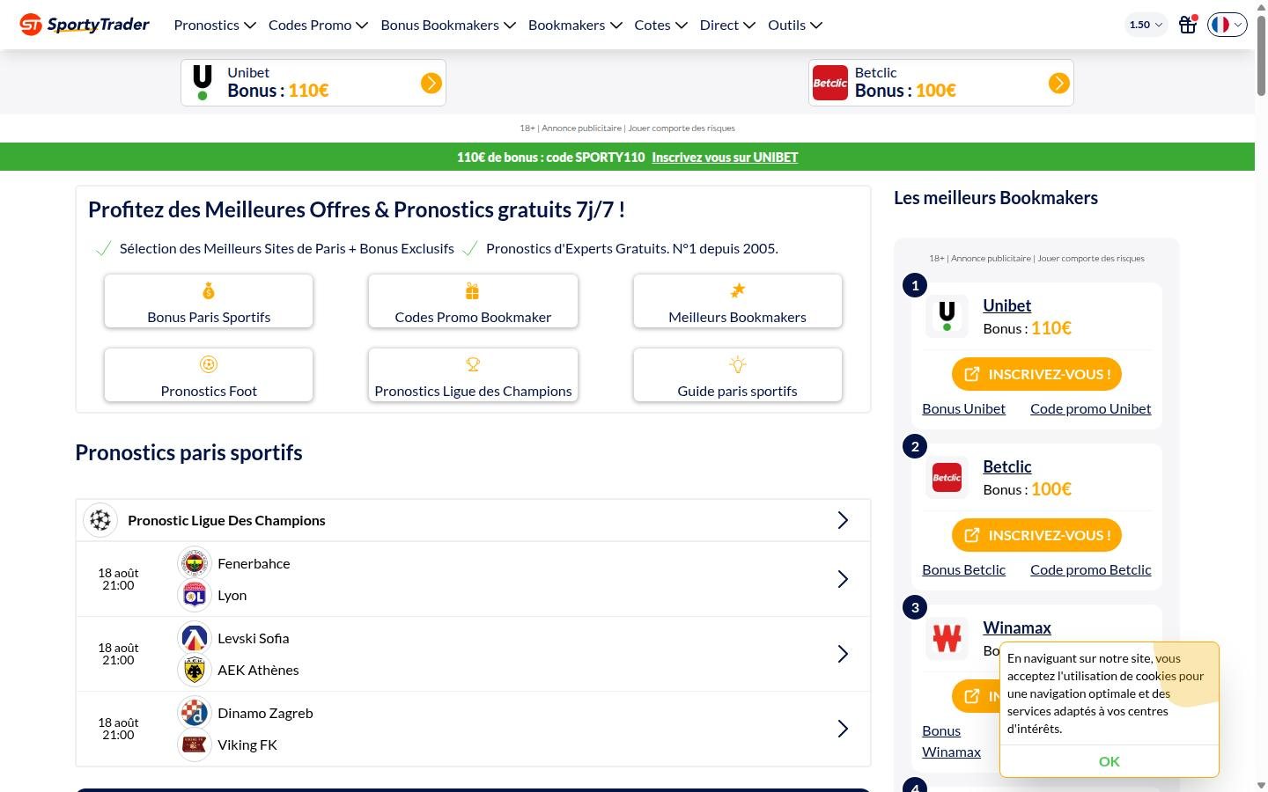Click Inscrivez vous sur UNIBET link
Screen dimensions: 1268x792
(725, 157)
